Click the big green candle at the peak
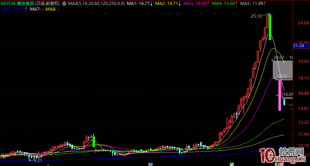Screen dimensions: 310x166 270,27
